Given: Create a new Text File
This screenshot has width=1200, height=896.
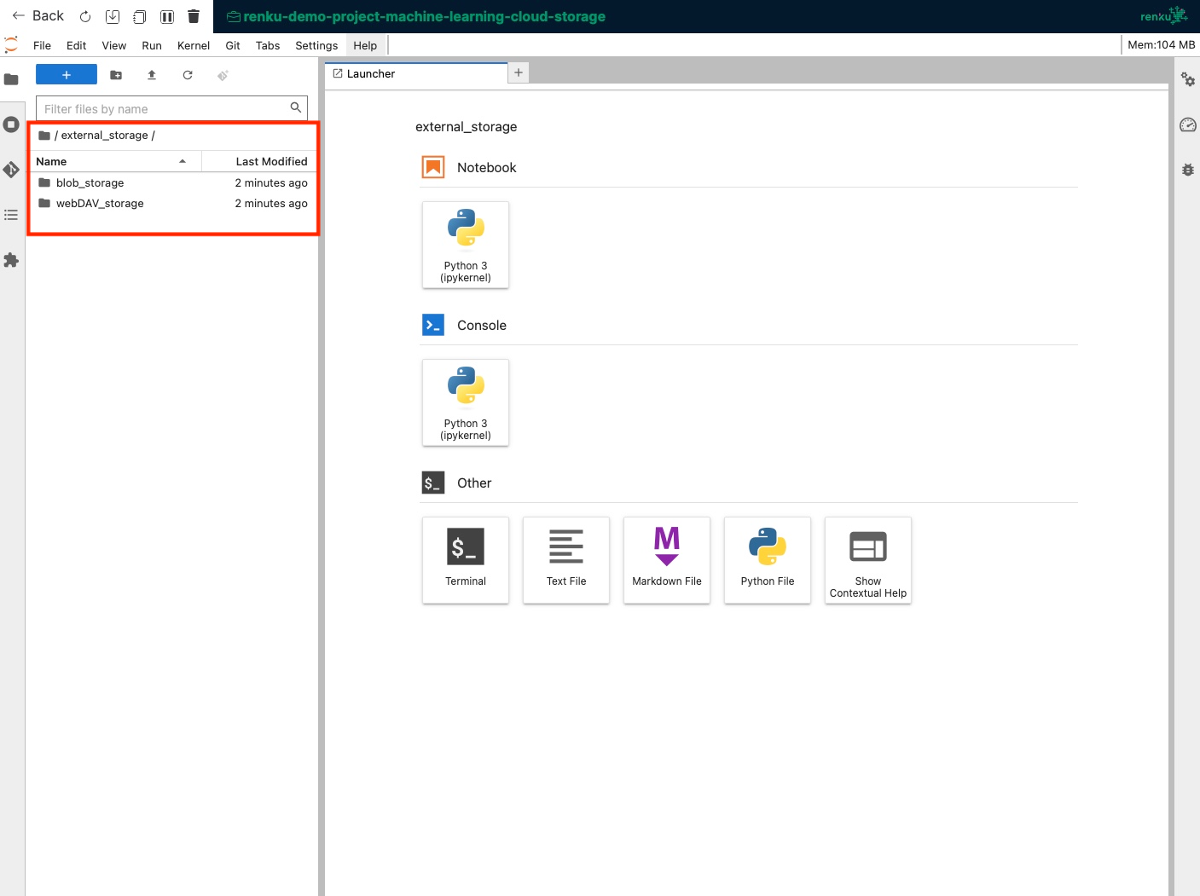Looking at the screenshot, I should 566,560.
